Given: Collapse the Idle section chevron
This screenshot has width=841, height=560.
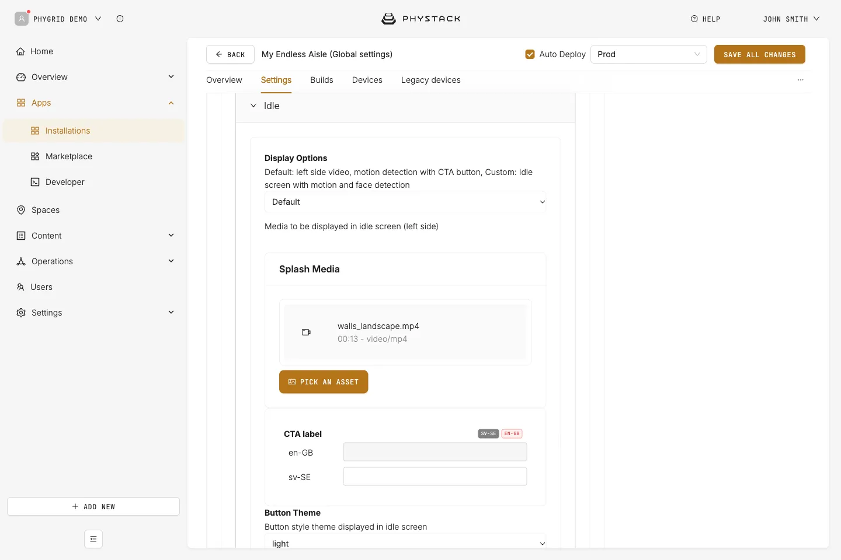Looking at the screenshot, I should click(253, 106).
